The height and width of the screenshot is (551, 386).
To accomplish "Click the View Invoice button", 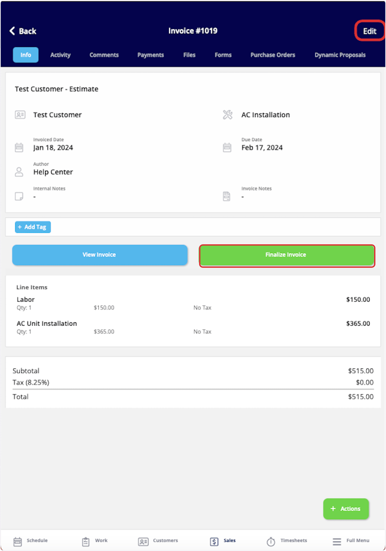I will (100, 255).
